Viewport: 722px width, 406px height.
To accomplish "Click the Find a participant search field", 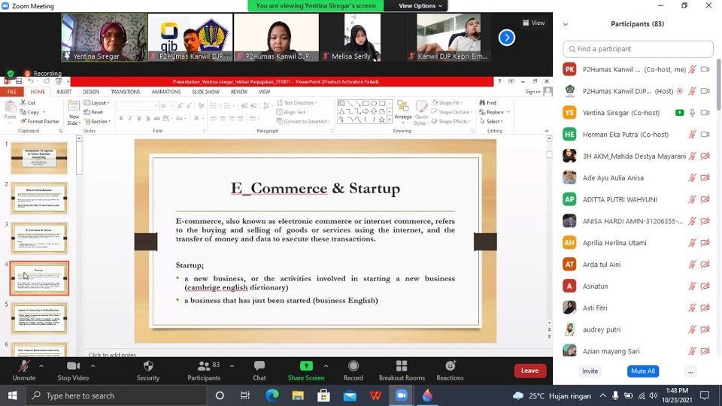I will (x=638, y=49).
